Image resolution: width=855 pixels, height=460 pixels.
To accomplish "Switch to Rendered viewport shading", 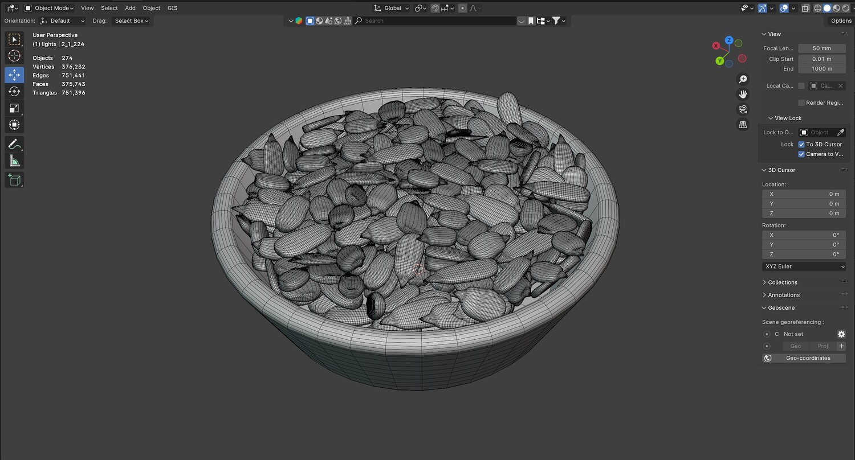I will (x=845, y=8).
